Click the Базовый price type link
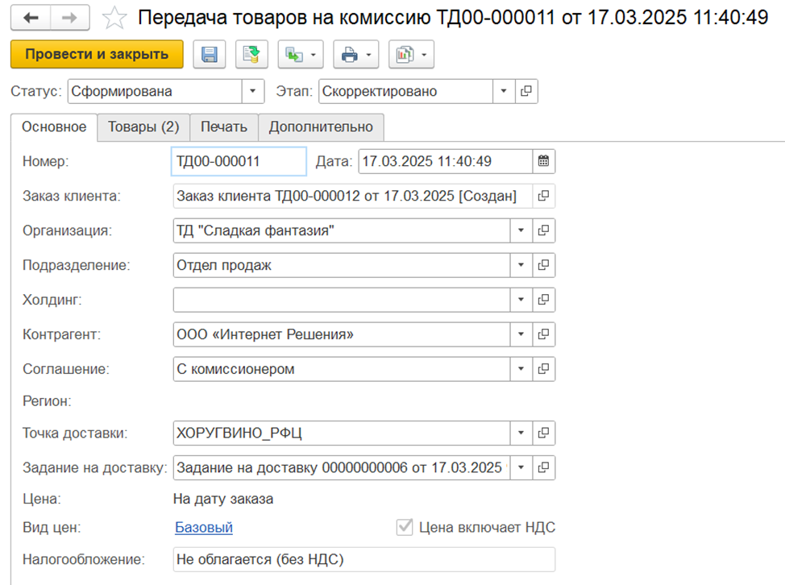The height and width of the screenshot is (585, 785). click(203, 528)
